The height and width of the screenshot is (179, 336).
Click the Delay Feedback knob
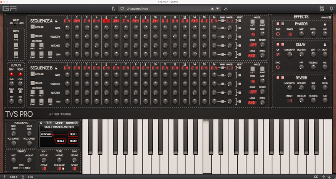tap(313, 67)
